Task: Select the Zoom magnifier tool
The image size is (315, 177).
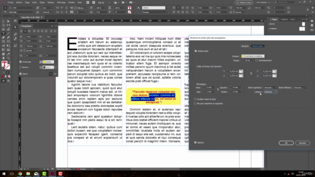Action: tap(8, 58)
